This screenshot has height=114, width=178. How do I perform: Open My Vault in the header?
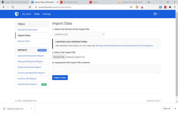(x=26, y=14)
